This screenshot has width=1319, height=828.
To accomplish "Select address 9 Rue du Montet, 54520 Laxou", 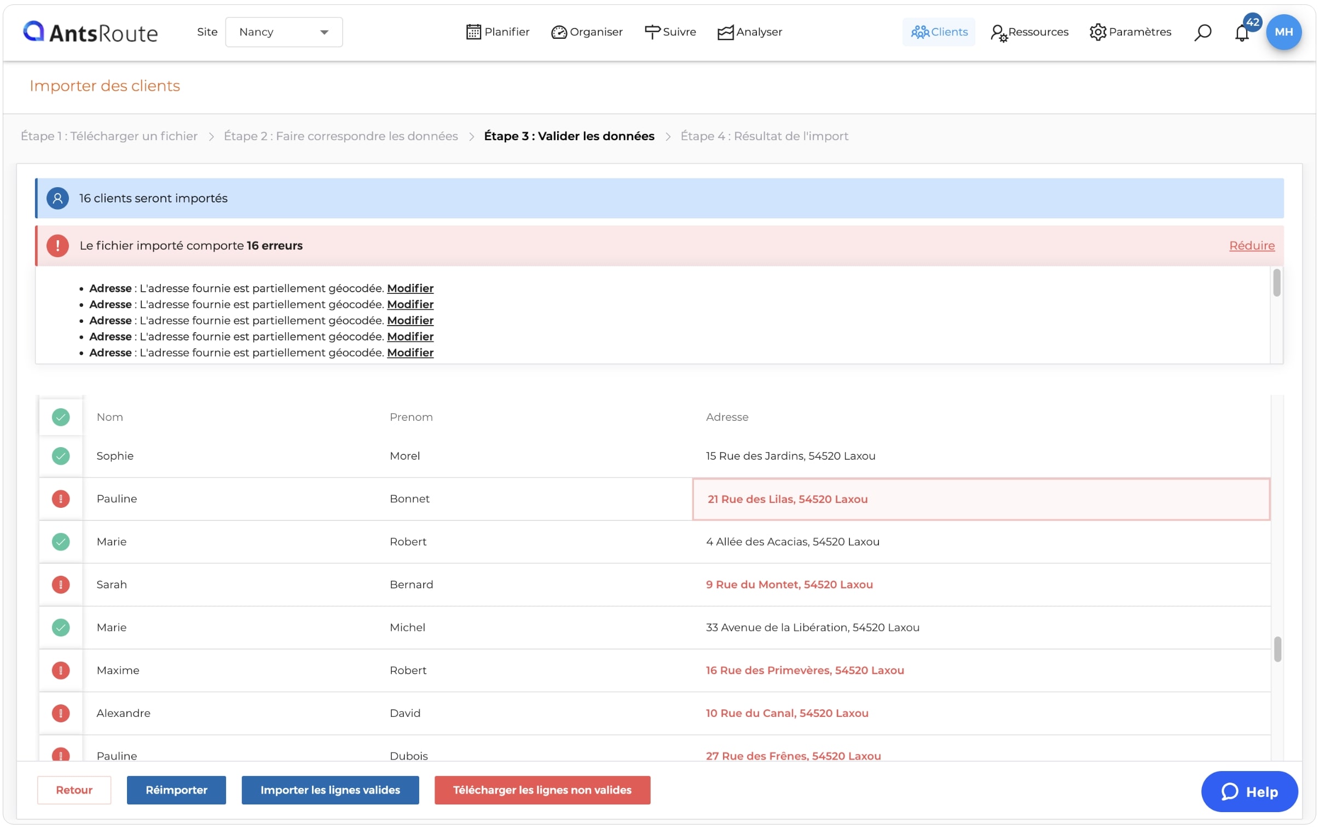I will 789,584.
